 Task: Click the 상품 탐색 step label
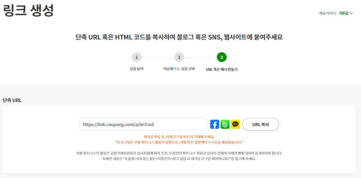[x=137, y=69]
